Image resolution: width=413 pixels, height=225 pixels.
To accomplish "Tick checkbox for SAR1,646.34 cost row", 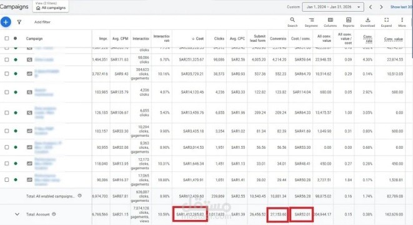I will coord(7,164).
